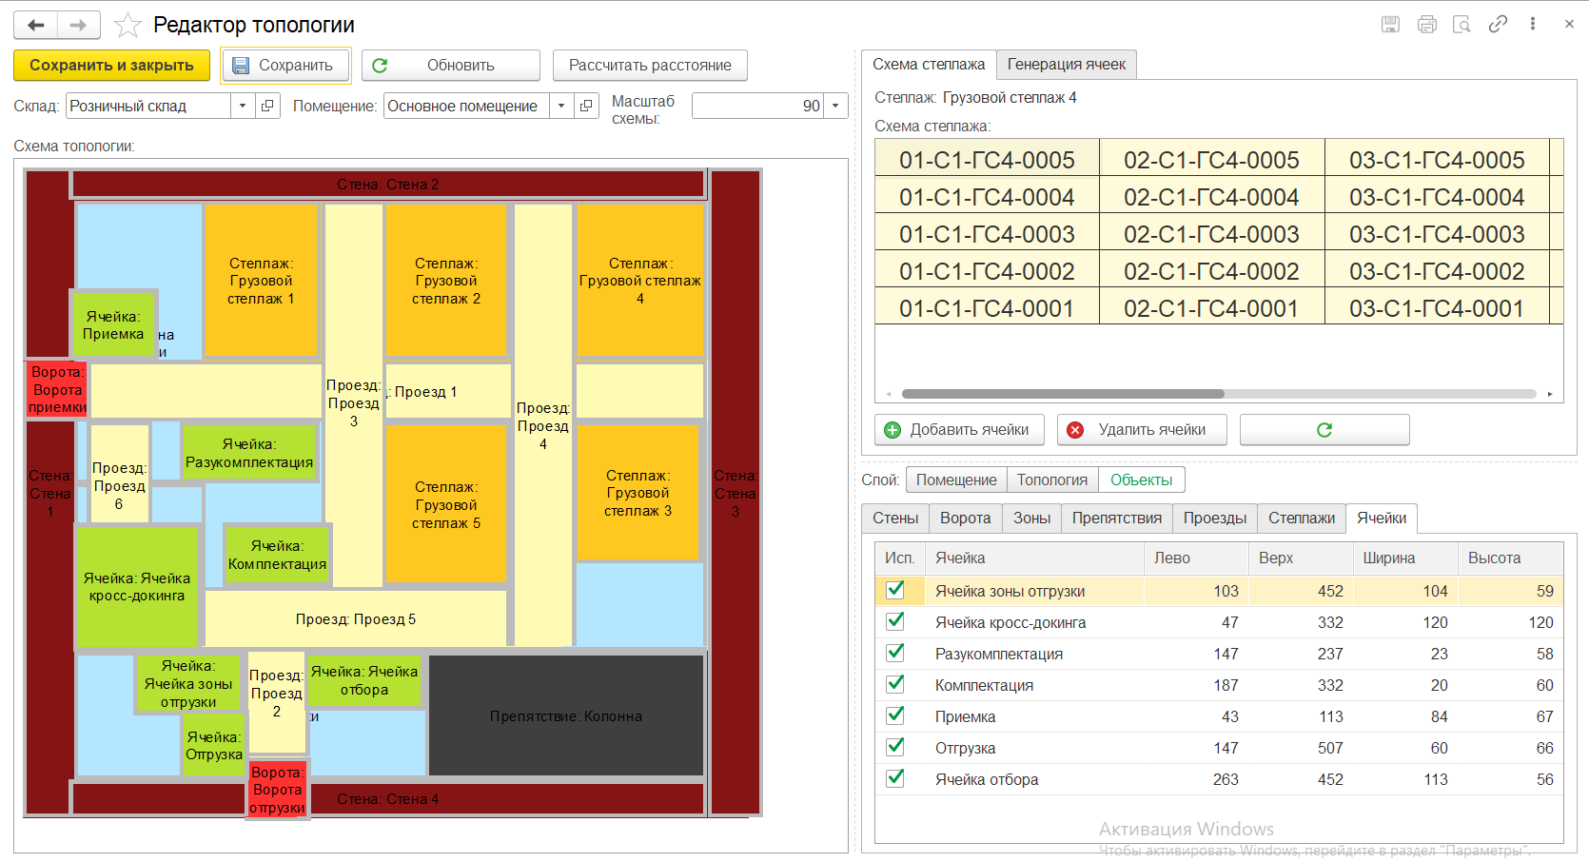Open the Масштаб схемы dropdown
Image resolution: width=1589 pixels, height=862 pixels.
pyautogui.click(x=836, y=106)
